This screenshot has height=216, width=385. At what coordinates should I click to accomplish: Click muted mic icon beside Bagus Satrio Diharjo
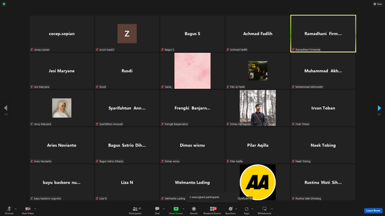(x=97, y=161)
